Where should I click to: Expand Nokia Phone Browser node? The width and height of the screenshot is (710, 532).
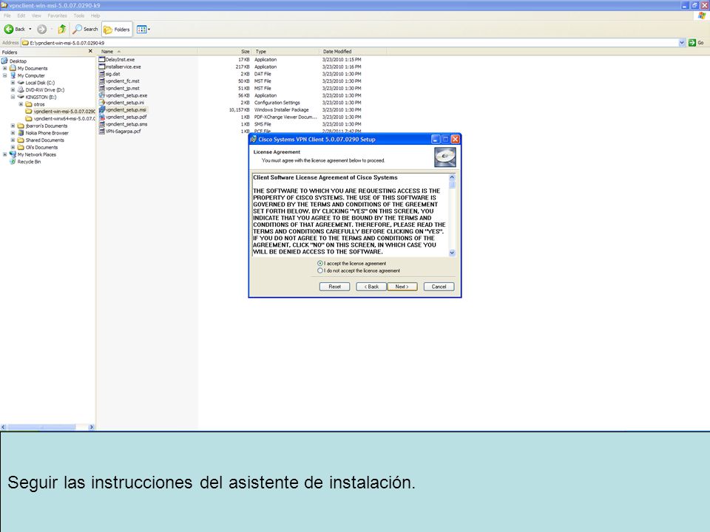pyautogui.click(x=13, y=133)
